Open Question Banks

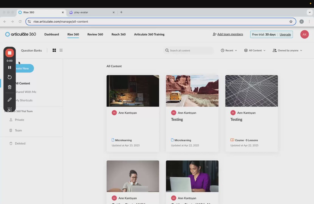tap(31, 50)
